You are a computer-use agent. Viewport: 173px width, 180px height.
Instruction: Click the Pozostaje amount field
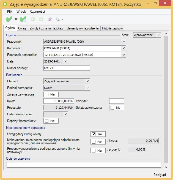point(59,108)
